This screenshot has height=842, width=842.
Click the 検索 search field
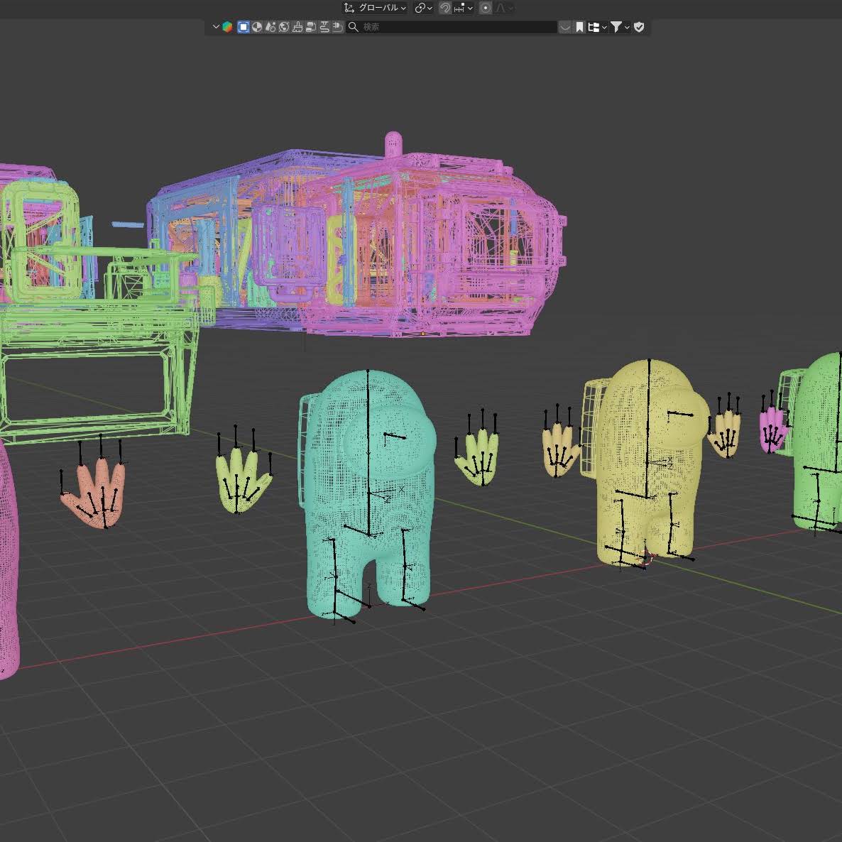[452, 27]
